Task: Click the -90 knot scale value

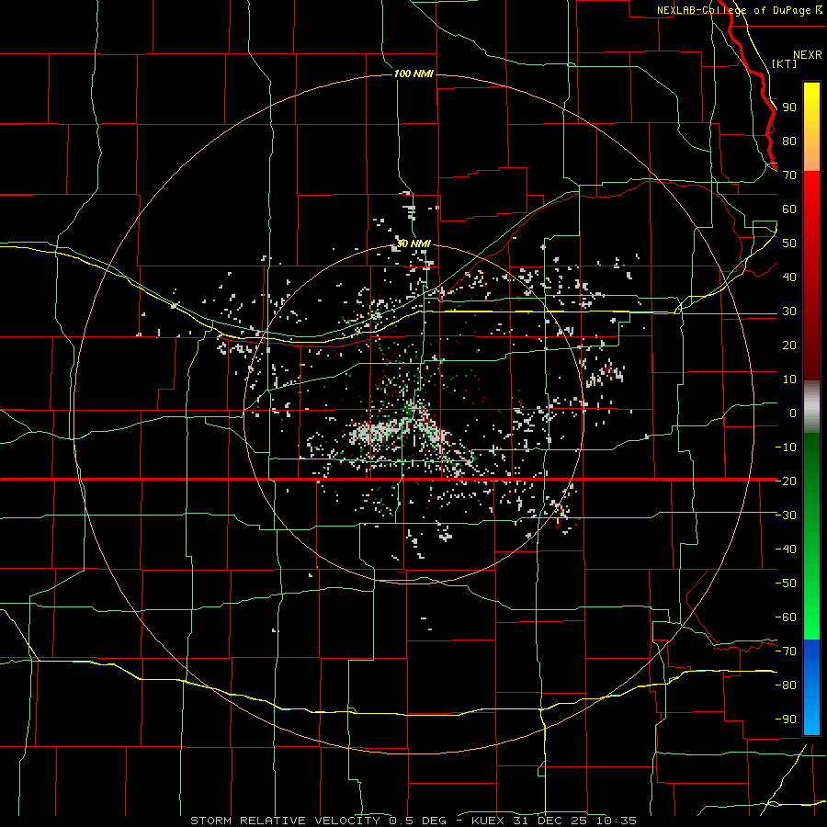Action: coord(786,719)
